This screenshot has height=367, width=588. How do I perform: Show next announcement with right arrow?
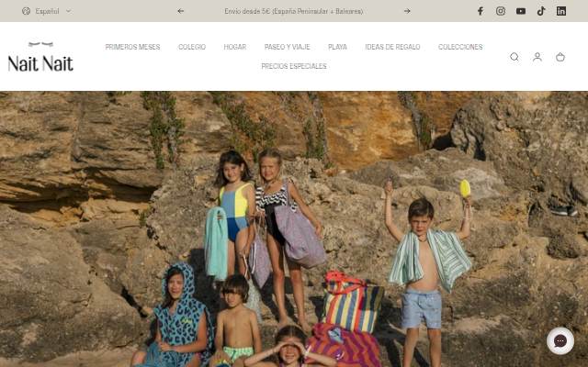[x=407, y=11]
